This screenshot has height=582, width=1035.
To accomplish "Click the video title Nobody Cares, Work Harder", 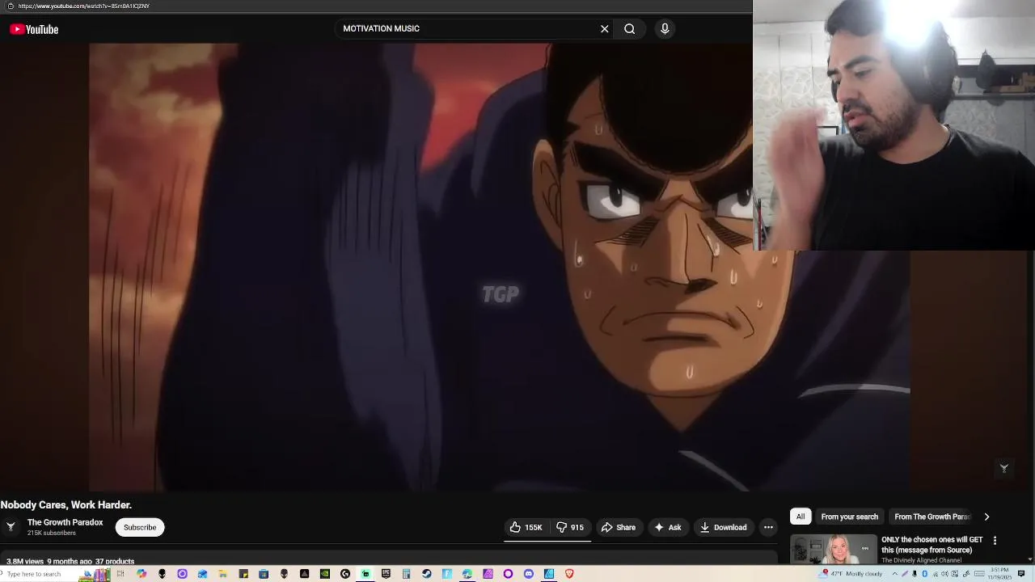I will 66,504.
